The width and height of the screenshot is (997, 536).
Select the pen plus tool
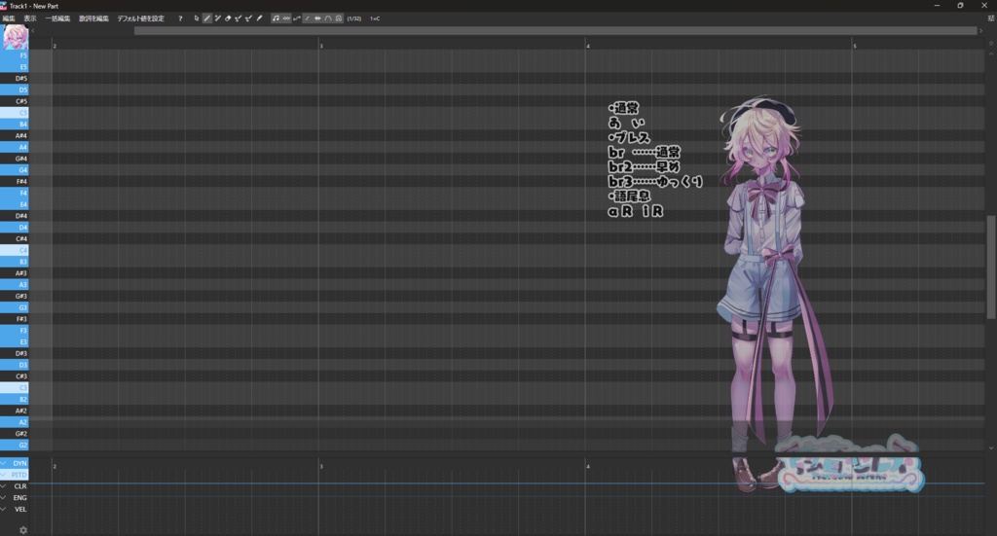click(217, 18)
